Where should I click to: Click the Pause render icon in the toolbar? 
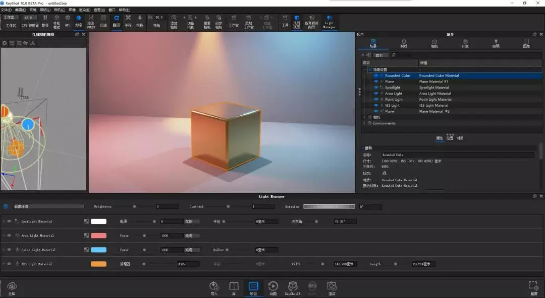pos(45,21)
